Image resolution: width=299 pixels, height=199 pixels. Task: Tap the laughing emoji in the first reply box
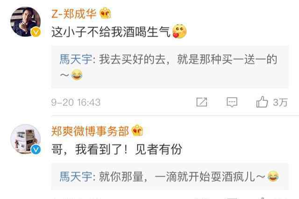[77, 75]
